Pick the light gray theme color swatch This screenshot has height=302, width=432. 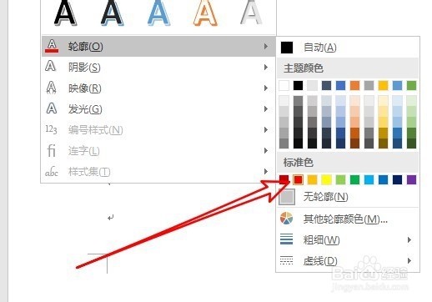(312, 86)
